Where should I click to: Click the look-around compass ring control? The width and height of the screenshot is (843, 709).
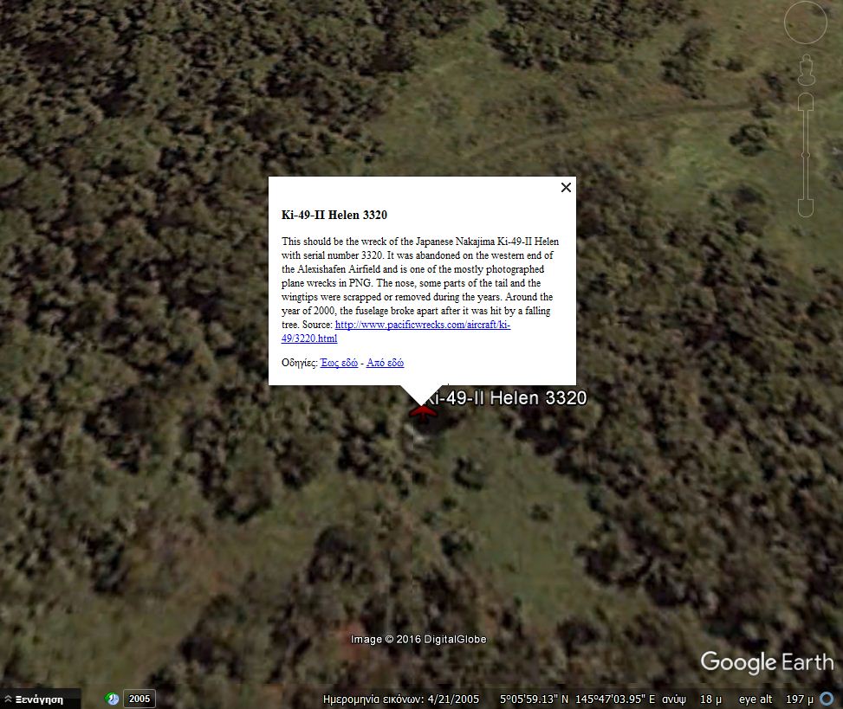[806, 23]
